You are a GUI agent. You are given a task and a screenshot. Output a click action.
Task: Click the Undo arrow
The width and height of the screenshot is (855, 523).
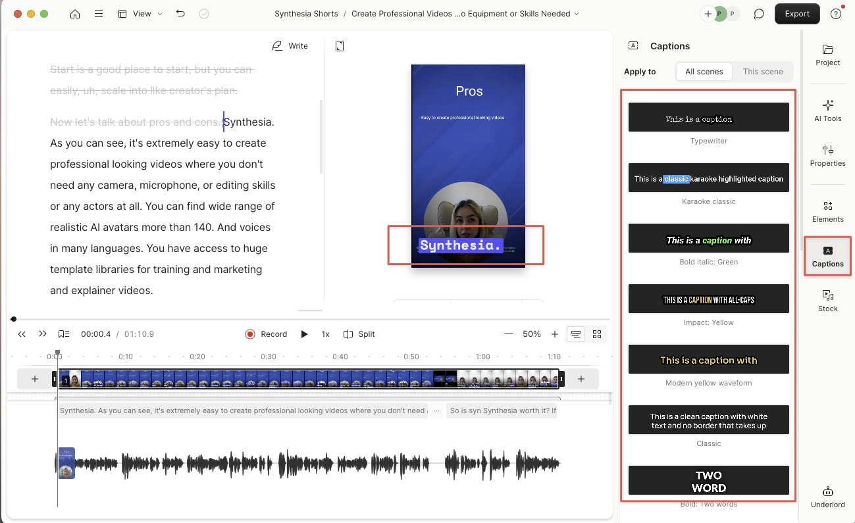pyautogui.click(x=180, y=13)
